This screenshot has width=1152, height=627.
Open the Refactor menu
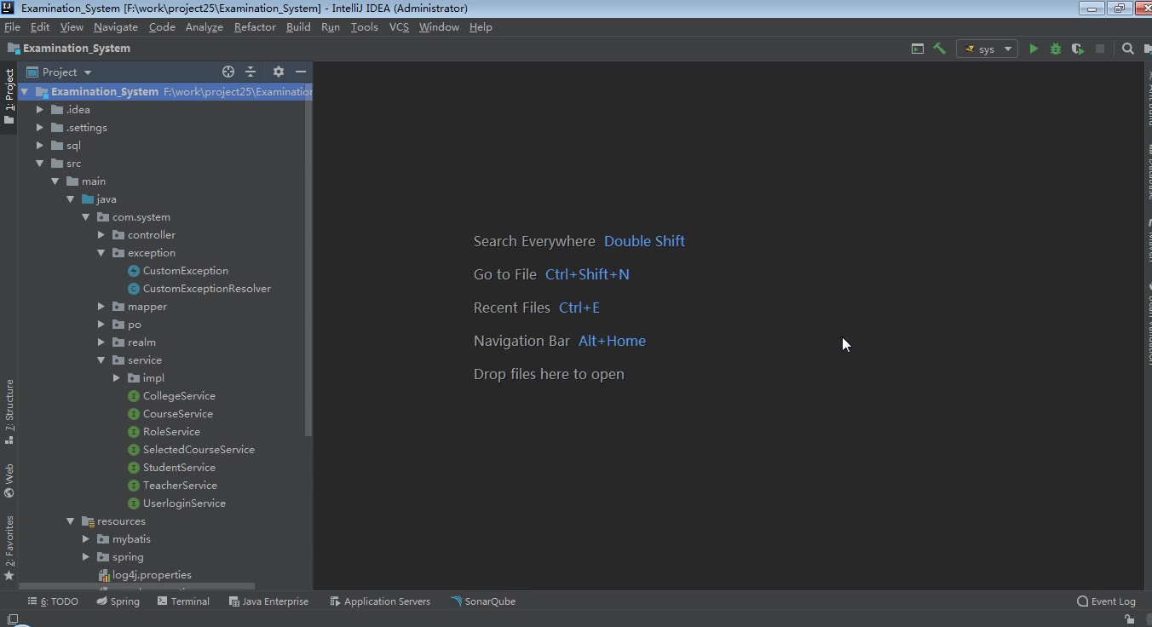click(255, 27)
